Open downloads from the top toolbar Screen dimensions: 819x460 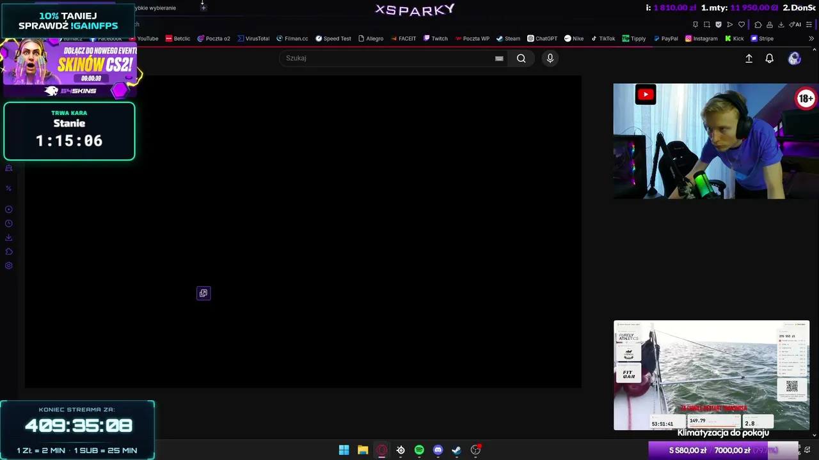(x=781, y=24)
